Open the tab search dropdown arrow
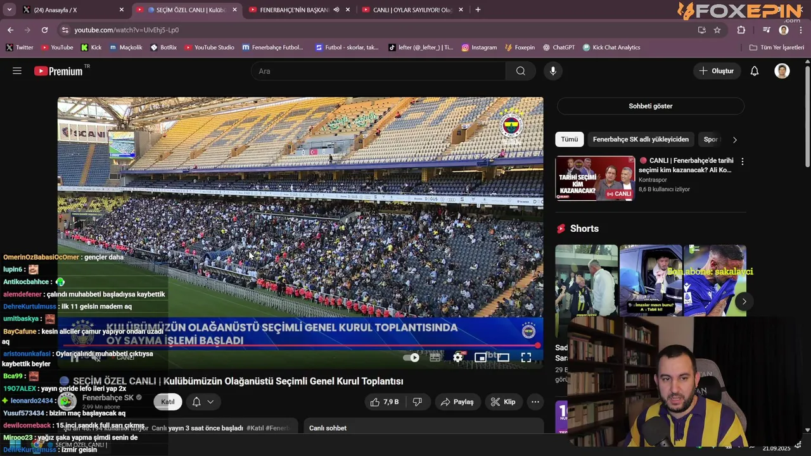Viewport: 811px width, 456px height. [9, 9]
